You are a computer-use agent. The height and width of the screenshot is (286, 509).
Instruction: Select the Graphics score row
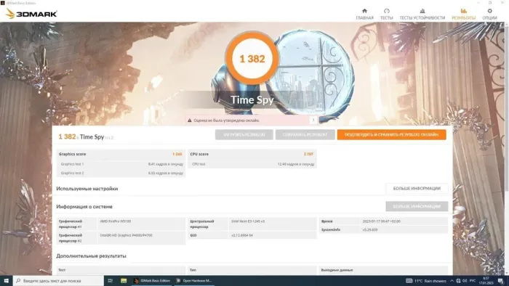coord(121,154)
